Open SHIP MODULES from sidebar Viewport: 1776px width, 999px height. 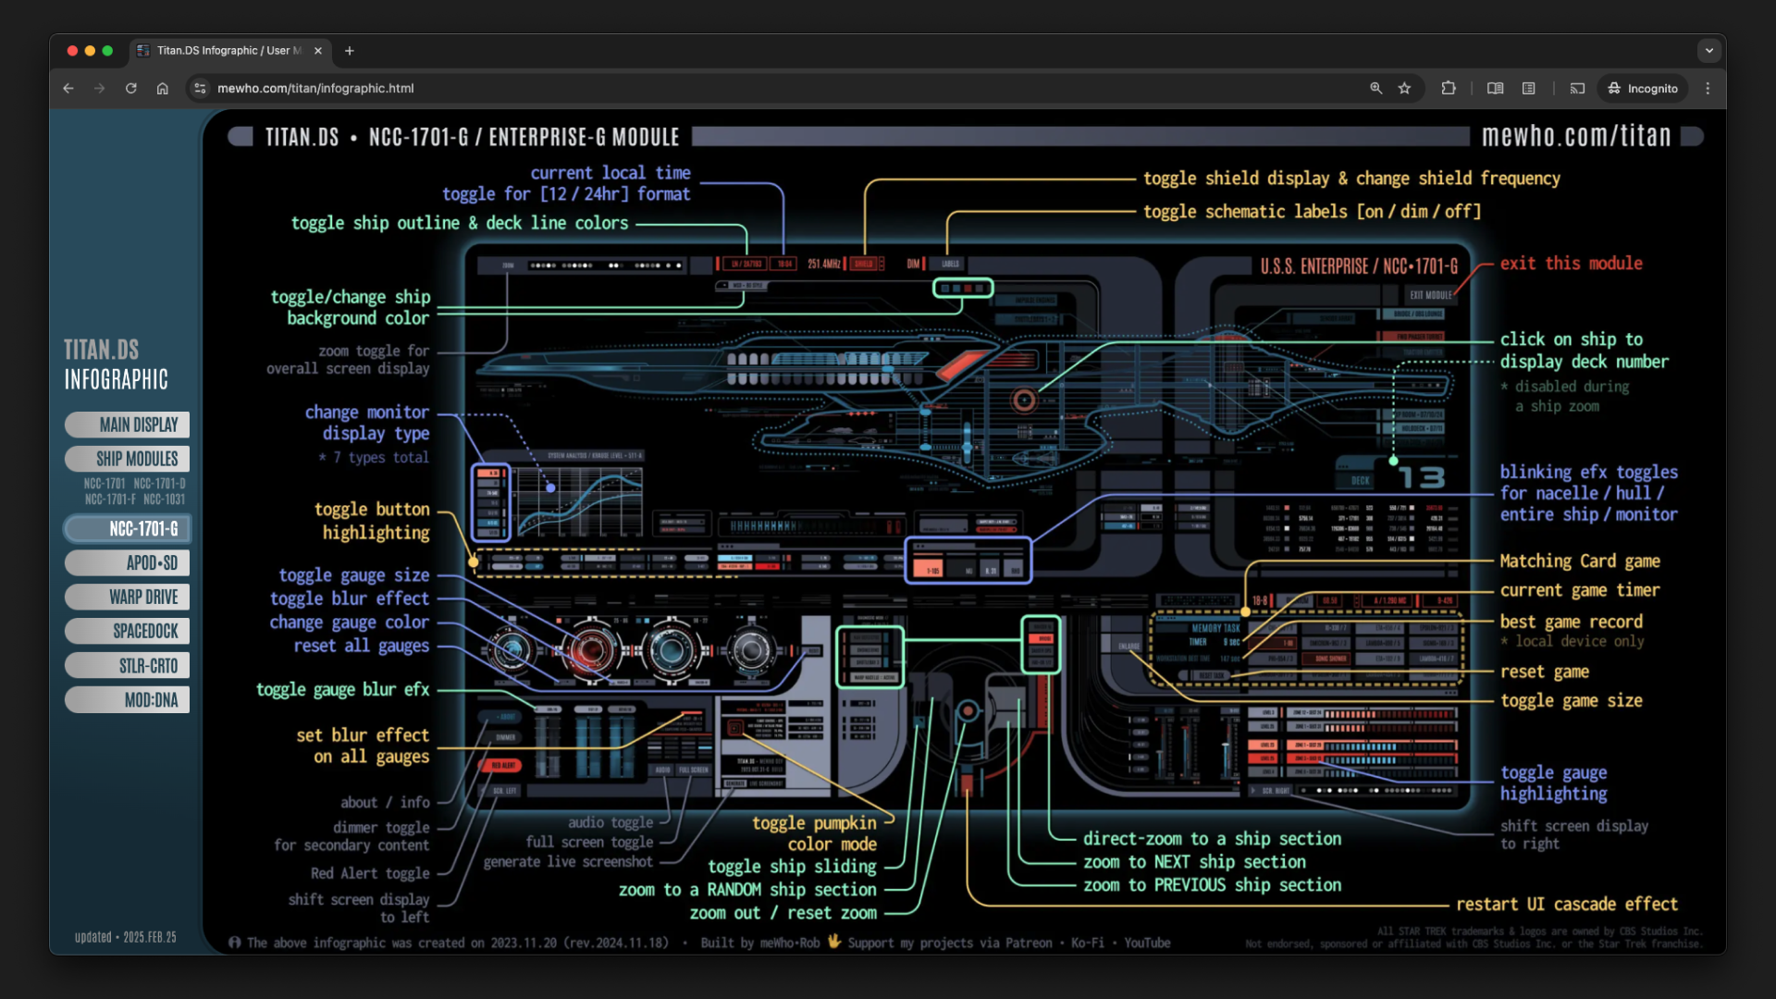(x=128, y=459)
